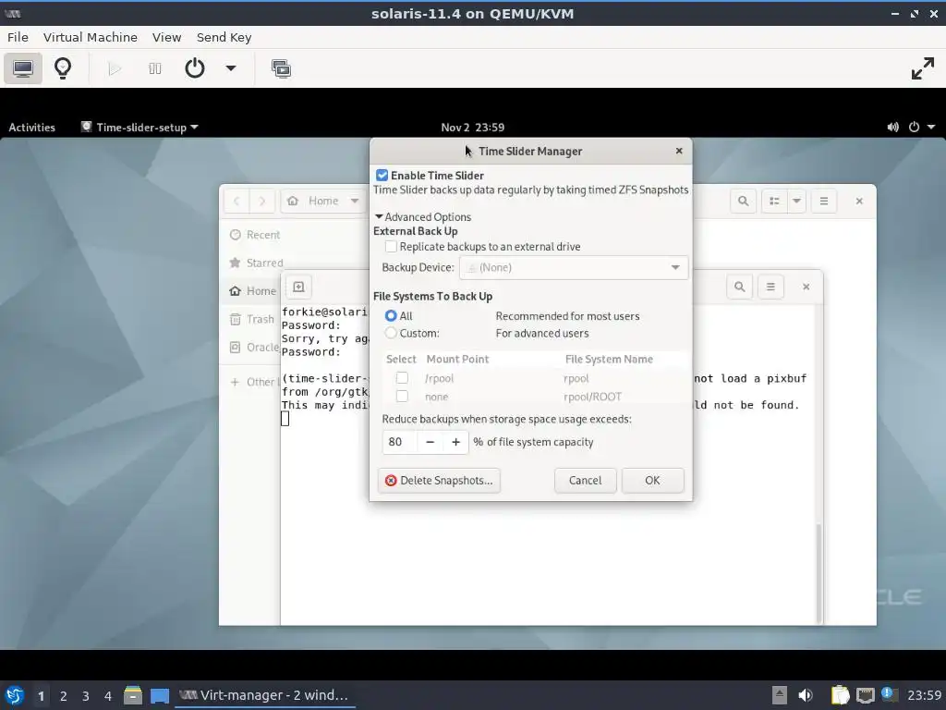Search in the Files window
Viewport: 946px width, 710px height.
(744, 201)
